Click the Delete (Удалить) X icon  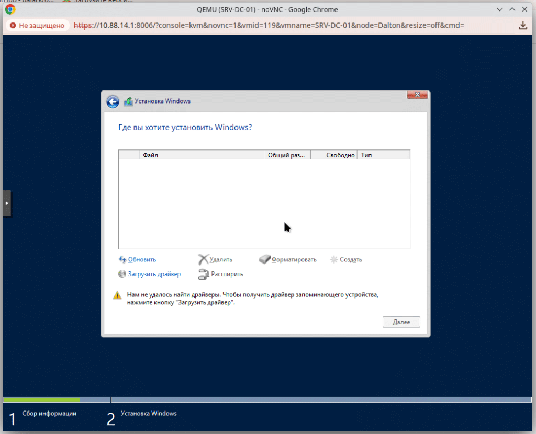click(203, 259)
